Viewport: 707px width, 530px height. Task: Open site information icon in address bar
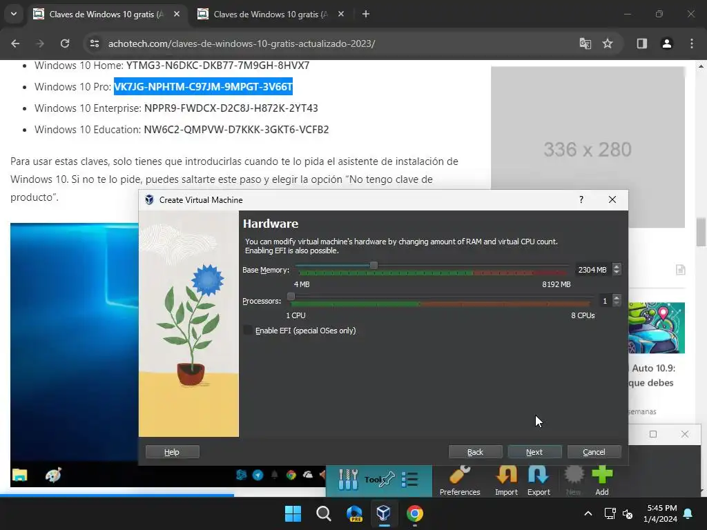(x=95, y=43)
